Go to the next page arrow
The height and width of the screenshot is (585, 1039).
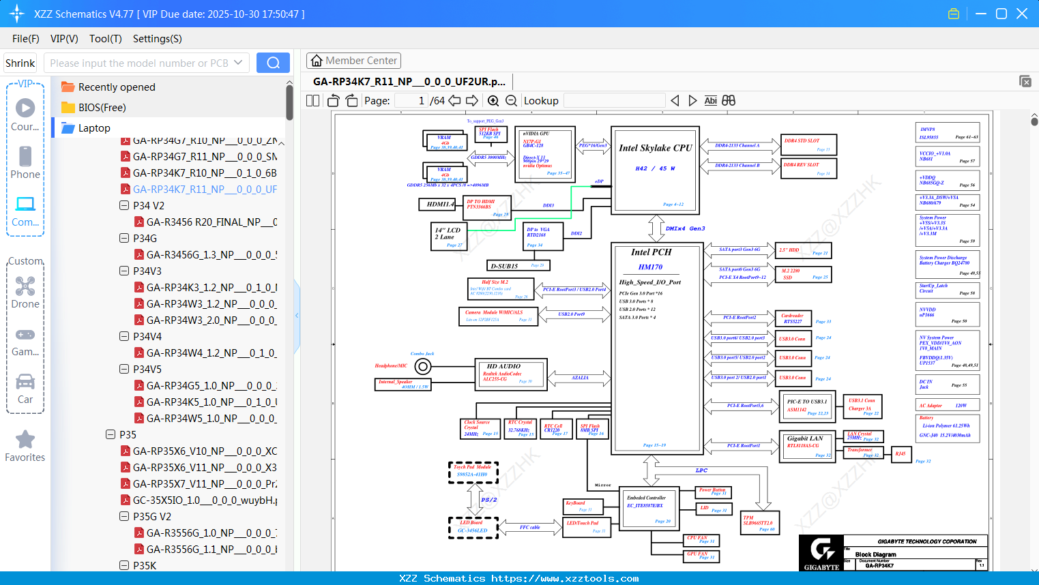472,100
